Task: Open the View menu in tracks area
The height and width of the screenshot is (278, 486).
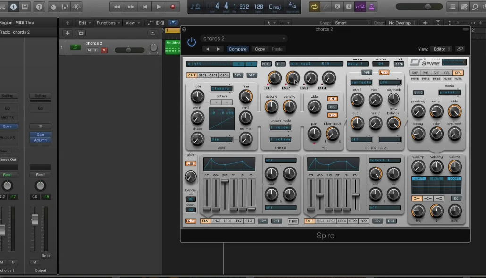Action: pos(133,23)
